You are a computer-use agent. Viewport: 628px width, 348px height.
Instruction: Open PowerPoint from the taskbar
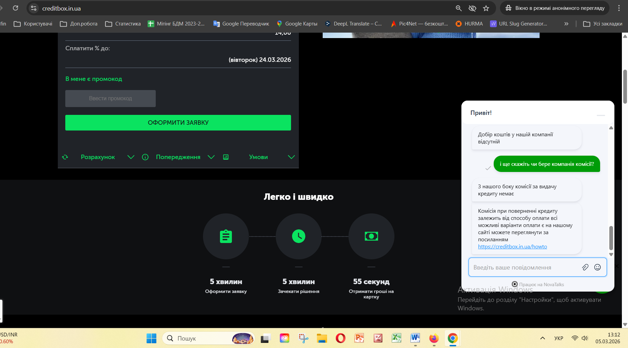pyautogui.click(x=359, y=338)
